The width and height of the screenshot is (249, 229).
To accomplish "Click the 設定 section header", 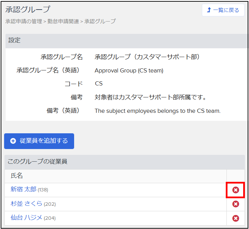I will pos(14,40).
